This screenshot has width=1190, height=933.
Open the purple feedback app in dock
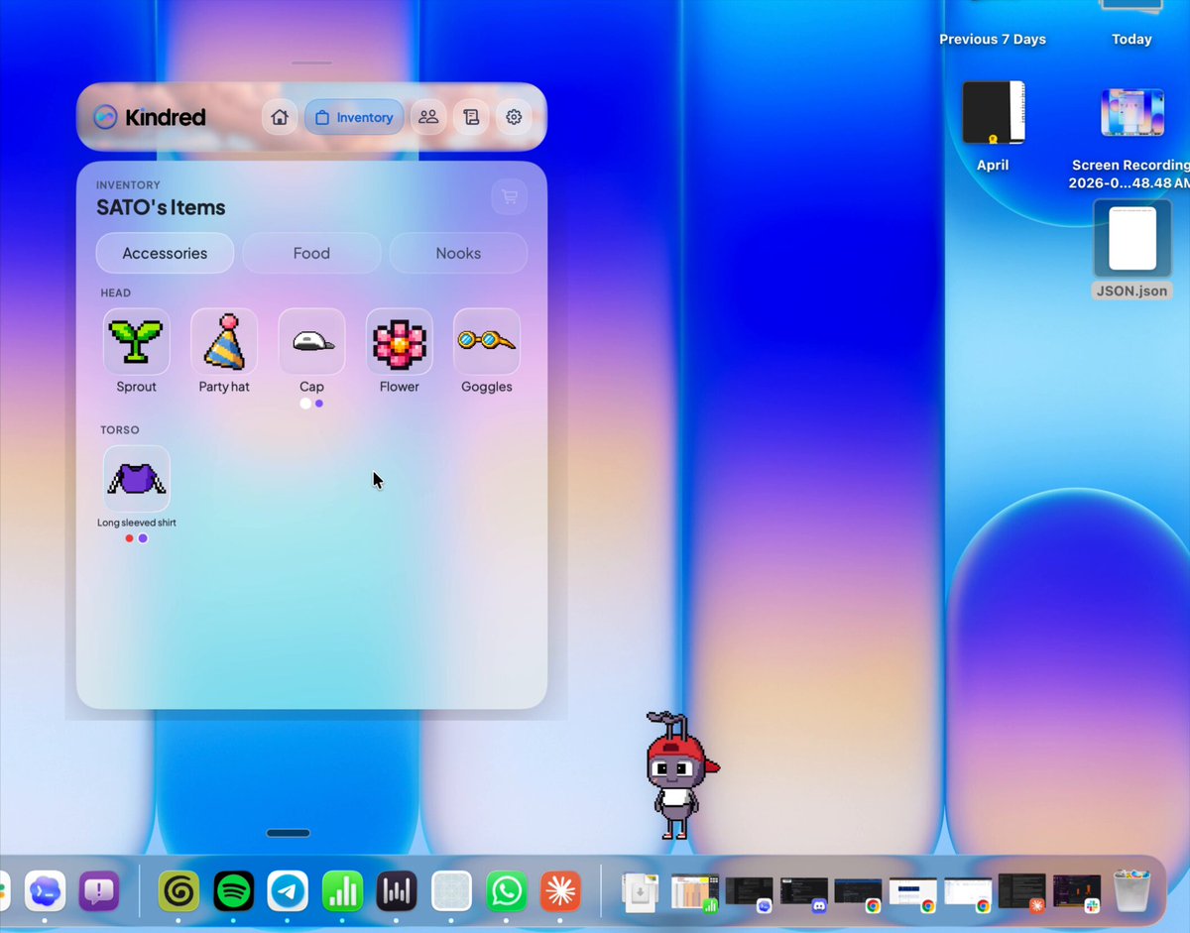point(99,892)
